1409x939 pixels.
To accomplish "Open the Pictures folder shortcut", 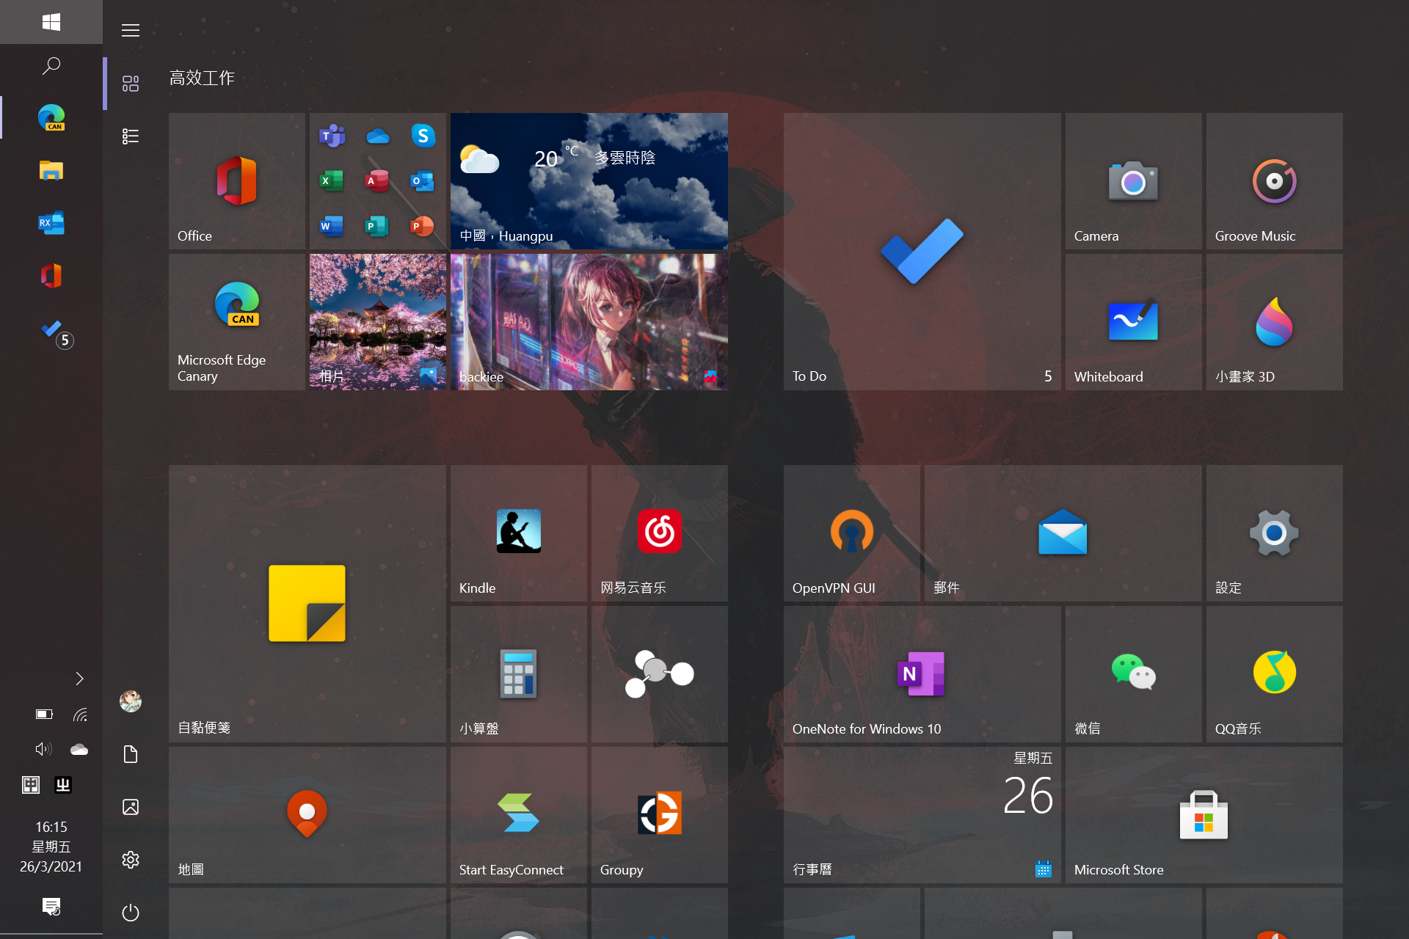I will [x=131, y=807].
